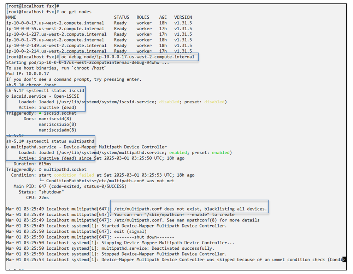
Task: Click the hollow circle before multipathd.service
Action: [x=8, y=147]
